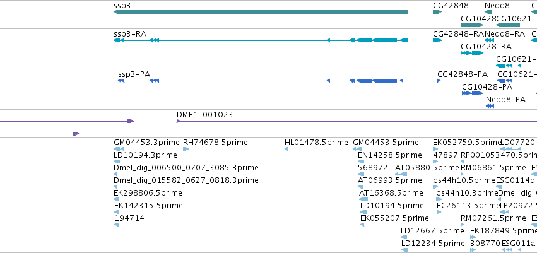Click the bs44h10.3prime EST
The height and width of the screenshot is (253, 537).
[x=438, y=199]
